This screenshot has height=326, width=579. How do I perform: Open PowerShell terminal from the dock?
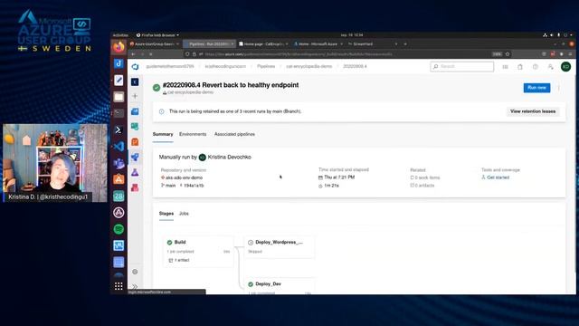[119, 129]
